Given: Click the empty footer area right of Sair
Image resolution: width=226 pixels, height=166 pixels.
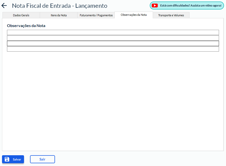Looking at the screenshot, I should [140, 159].
